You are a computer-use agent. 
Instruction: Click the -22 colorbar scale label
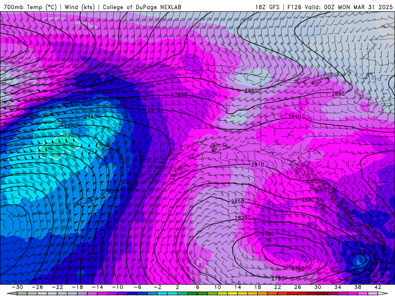pyautogui.click(x=57, y=287)
